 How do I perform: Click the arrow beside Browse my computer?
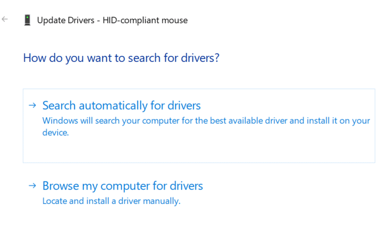tap(33, 186)
